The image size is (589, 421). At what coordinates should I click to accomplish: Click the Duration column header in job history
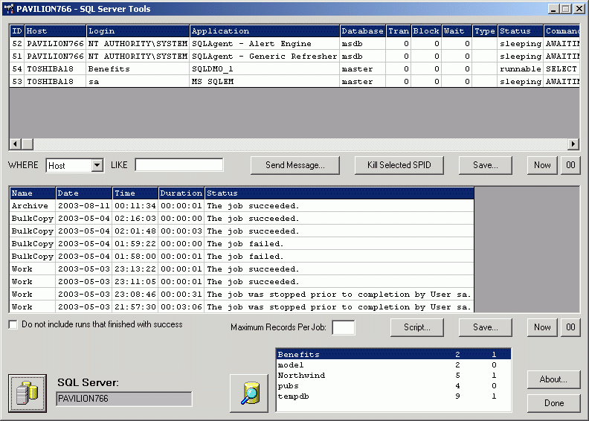coord(181,193)
